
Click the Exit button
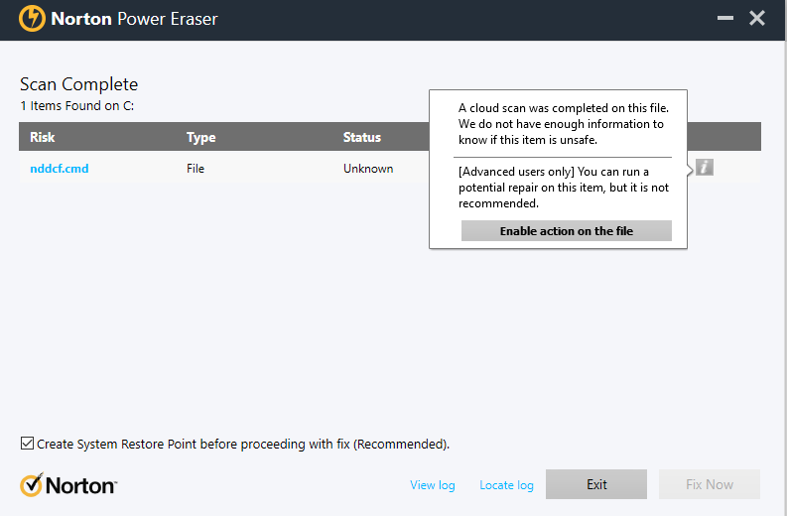(x=596, y=484)
